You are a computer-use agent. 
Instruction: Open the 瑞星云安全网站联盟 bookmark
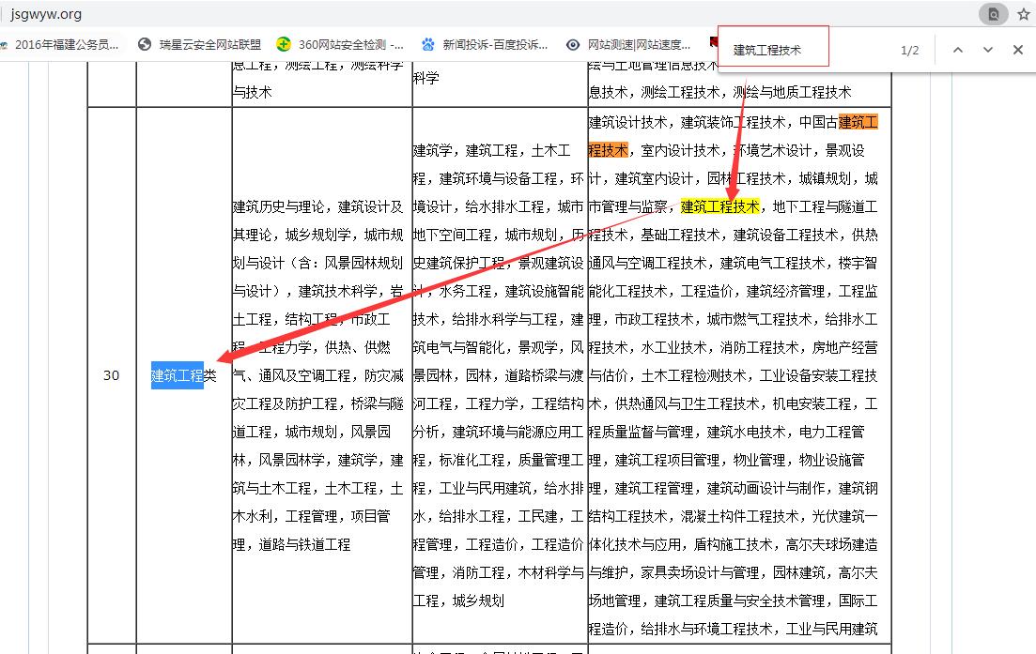200,45
